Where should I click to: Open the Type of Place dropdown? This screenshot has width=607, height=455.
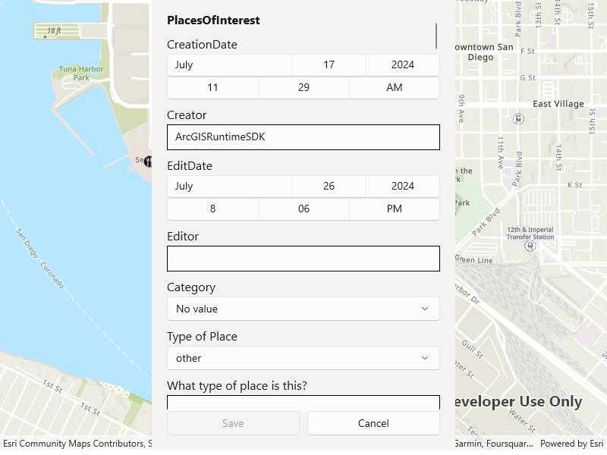(303, 358)
